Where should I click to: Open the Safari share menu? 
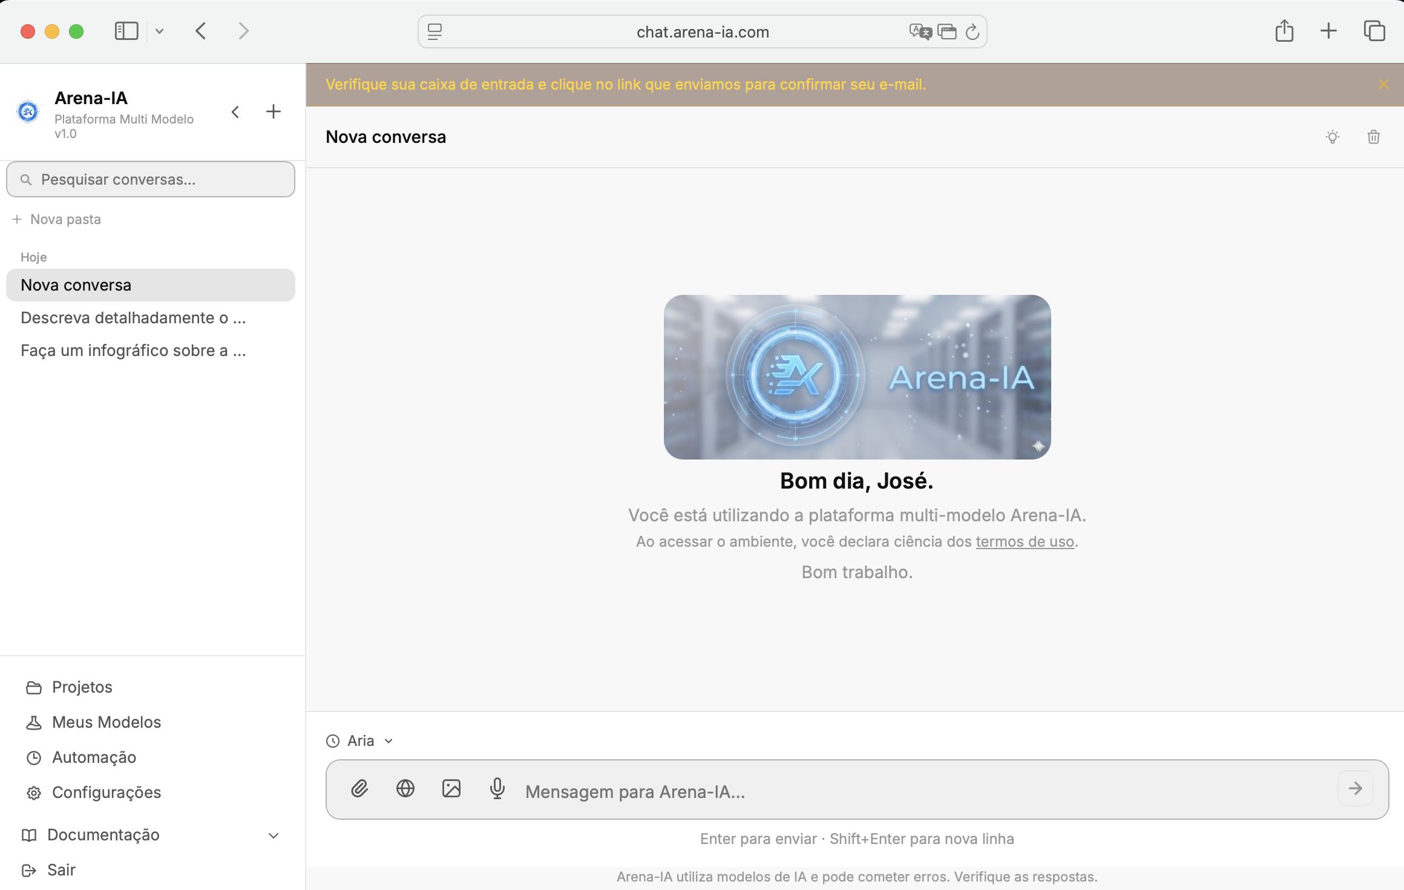(x=1284, y=31)
